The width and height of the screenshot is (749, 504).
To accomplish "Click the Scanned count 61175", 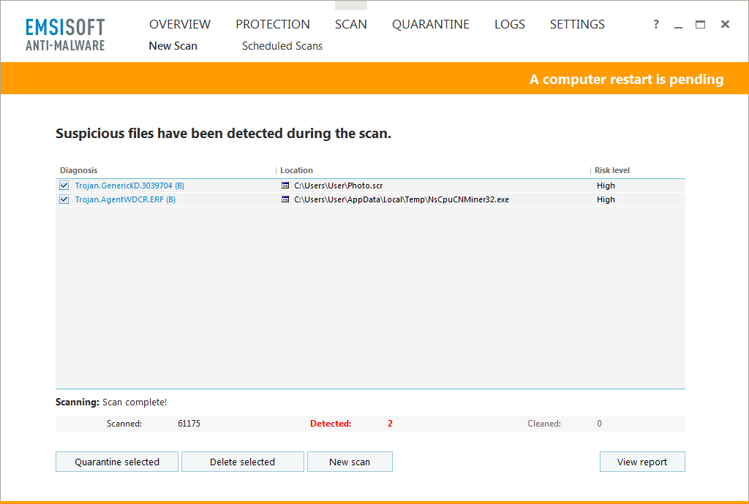I will click(x=189, y=424).
